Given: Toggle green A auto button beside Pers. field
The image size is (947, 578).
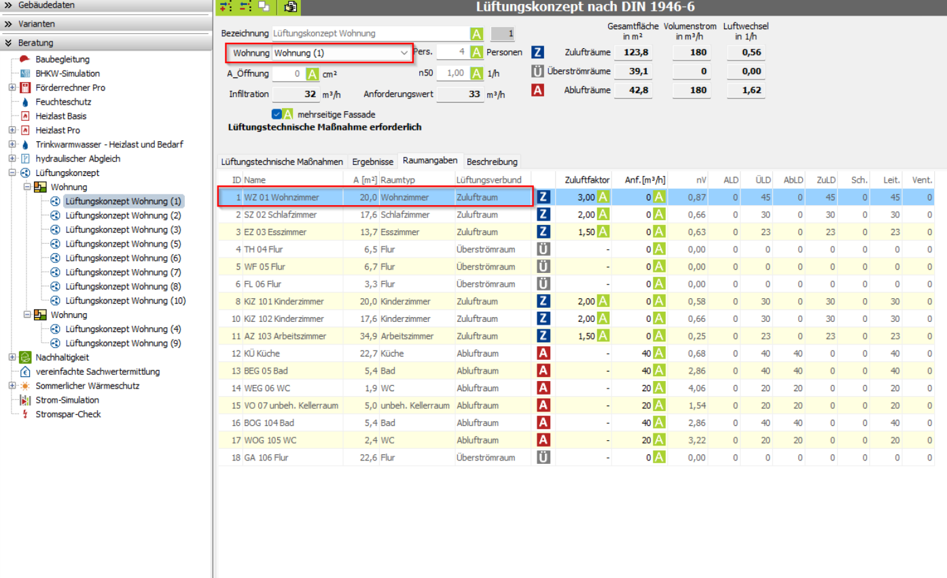Looking at the screenshot, I should pyautogui.click(x=477, y=52).
